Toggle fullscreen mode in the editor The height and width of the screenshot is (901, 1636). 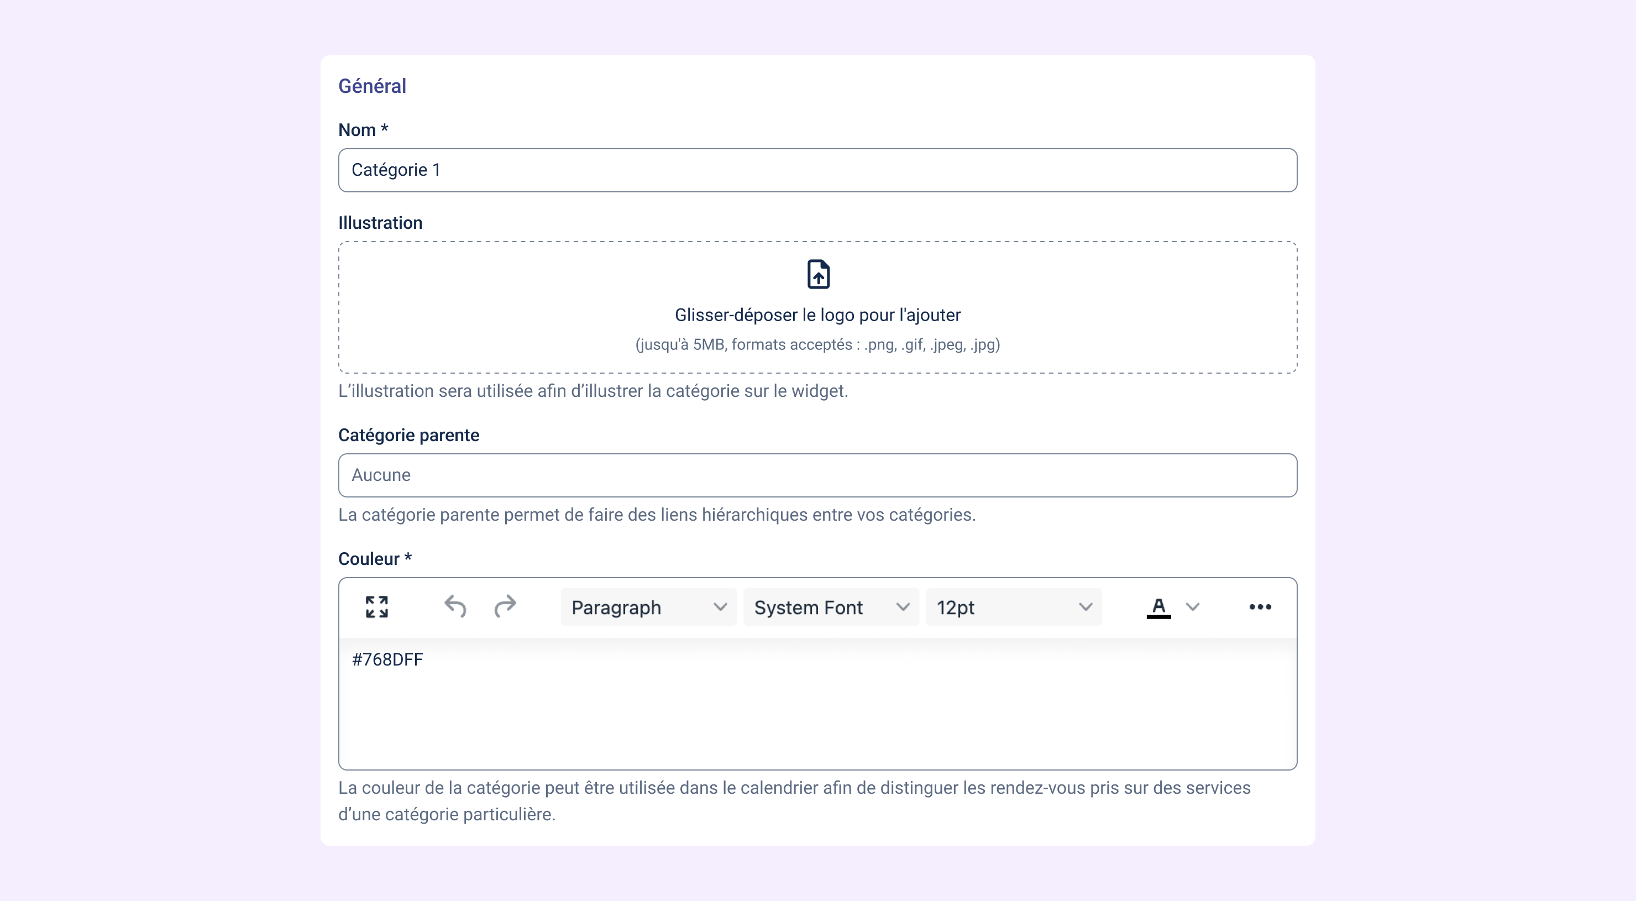tap(376, 607)
